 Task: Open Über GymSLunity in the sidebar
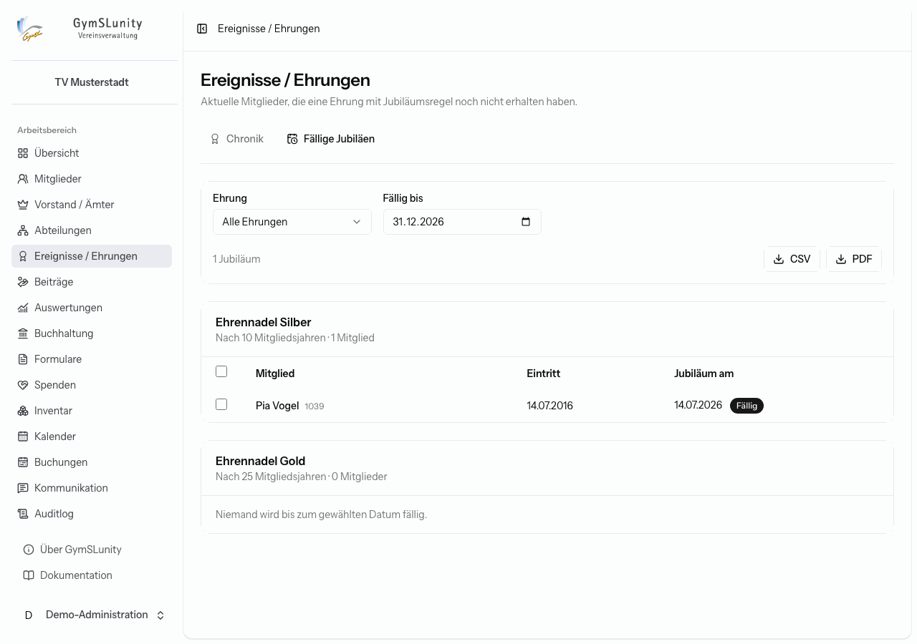(92, 550)
